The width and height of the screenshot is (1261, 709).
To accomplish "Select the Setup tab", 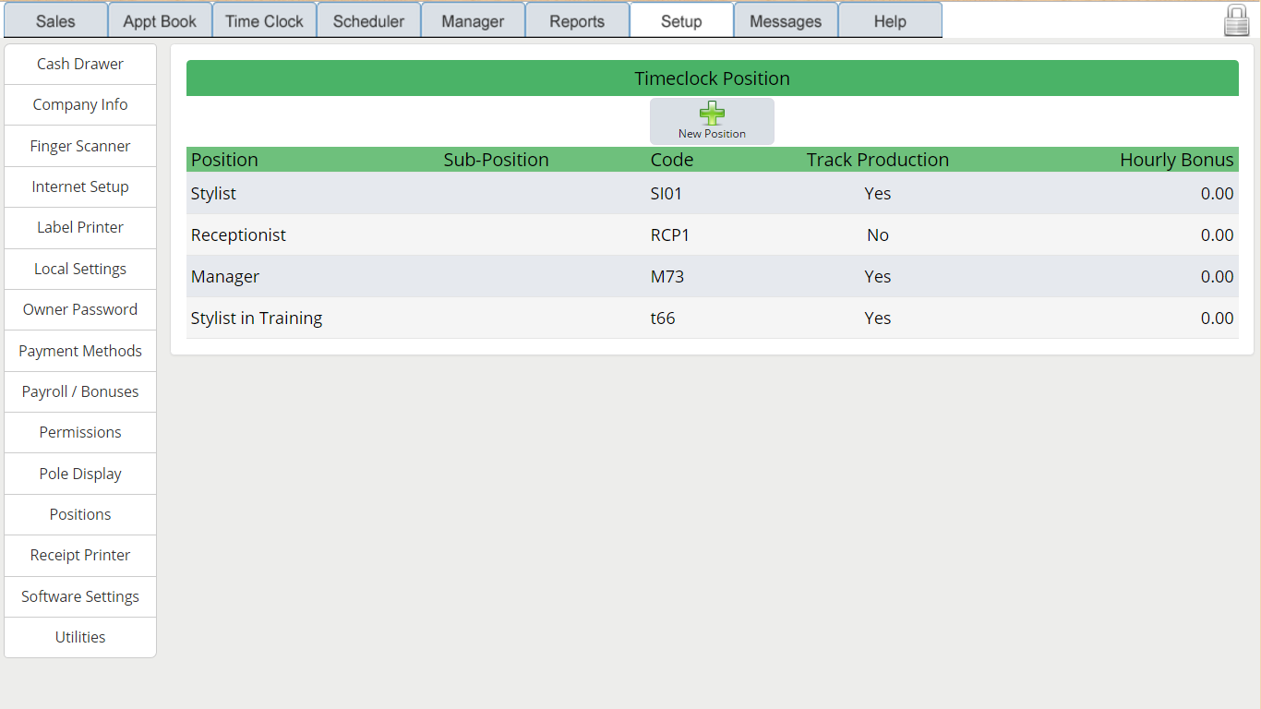I will 681,20.
